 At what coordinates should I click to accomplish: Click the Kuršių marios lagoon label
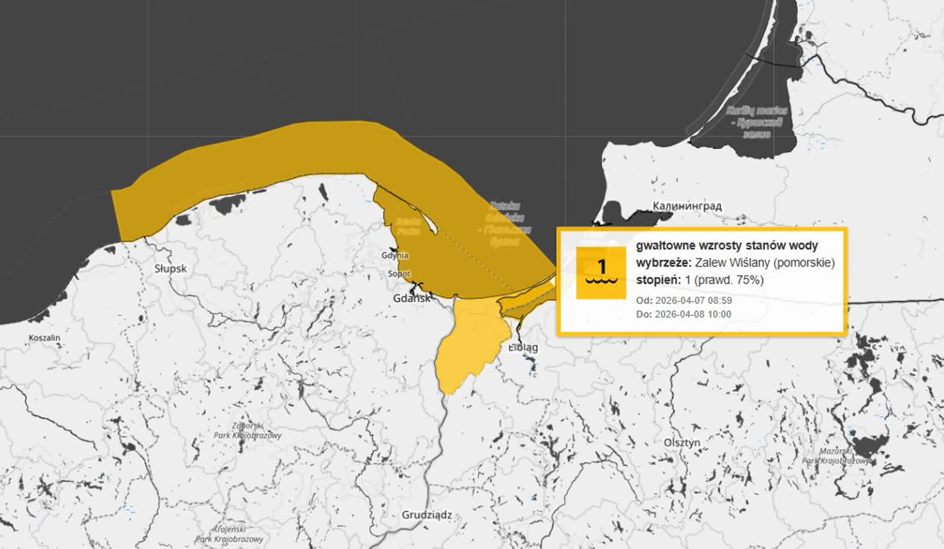[x=757, y=122]
